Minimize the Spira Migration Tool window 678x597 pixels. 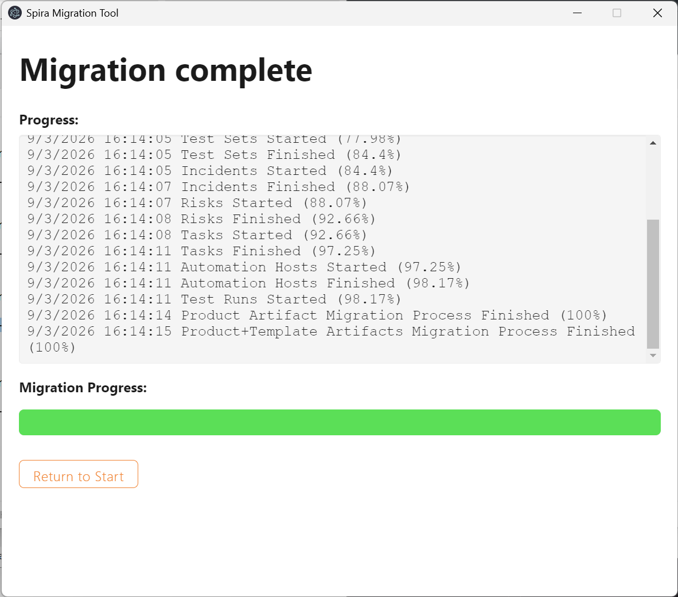tap(577, 13)
